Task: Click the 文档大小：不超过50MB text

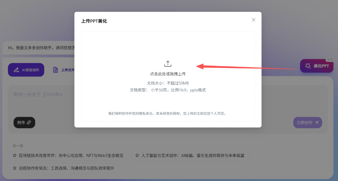Action: (x=168, y=83)
